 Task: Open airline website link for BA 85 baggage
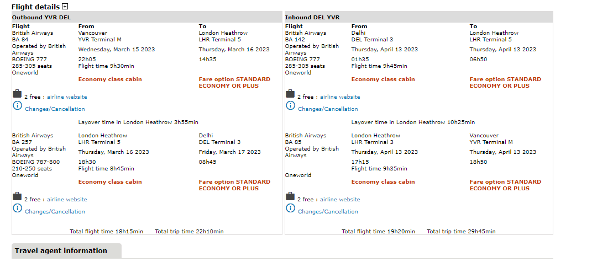[340, 200]
